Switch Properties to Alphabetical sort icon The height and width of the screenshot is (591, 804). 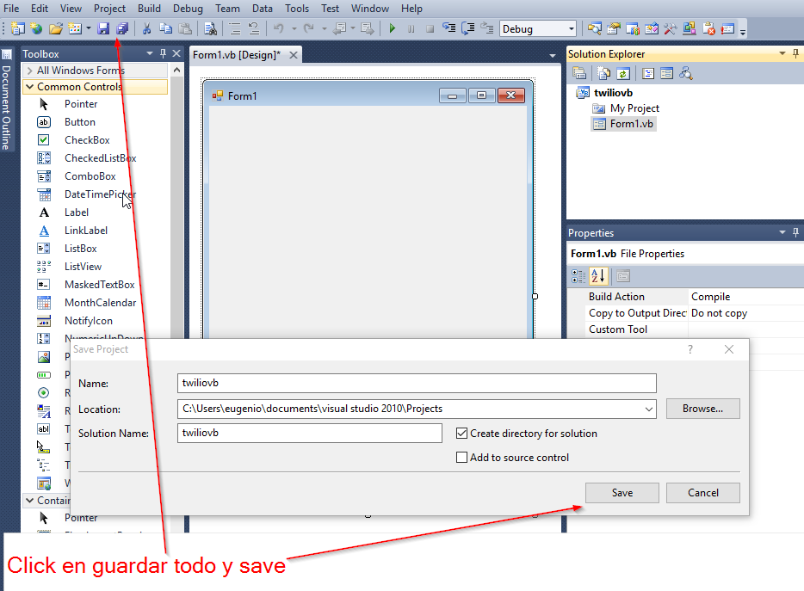point(598,276)
